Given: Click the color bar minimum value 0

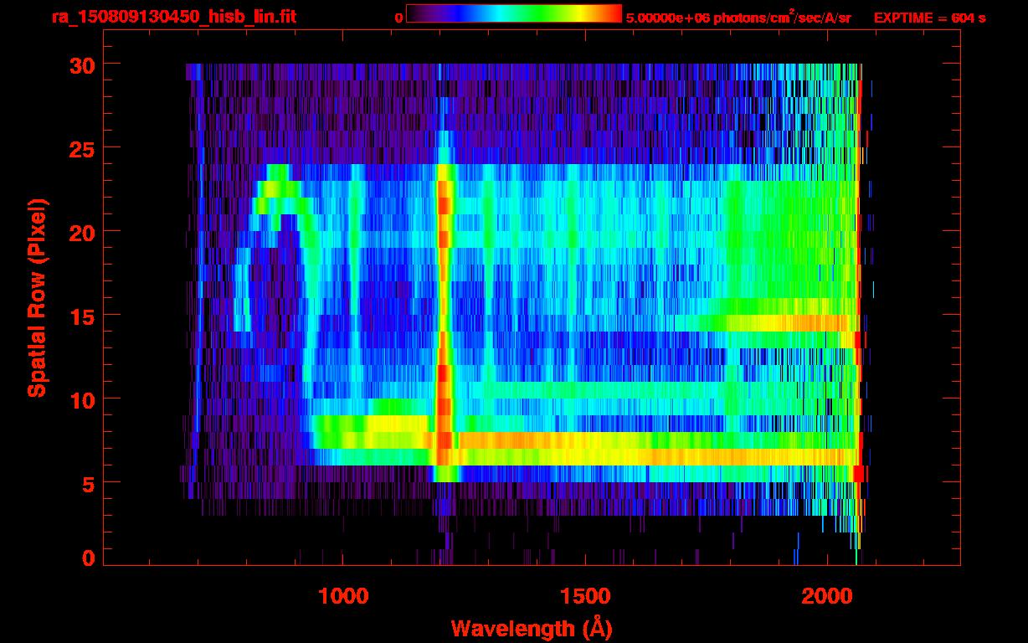Looking at the screenshot, I should point(398,18).
